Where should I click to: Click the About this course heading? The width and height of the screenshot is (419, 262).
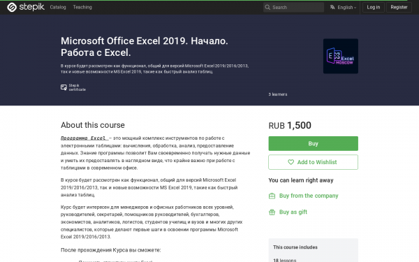(x=93, y=125)
